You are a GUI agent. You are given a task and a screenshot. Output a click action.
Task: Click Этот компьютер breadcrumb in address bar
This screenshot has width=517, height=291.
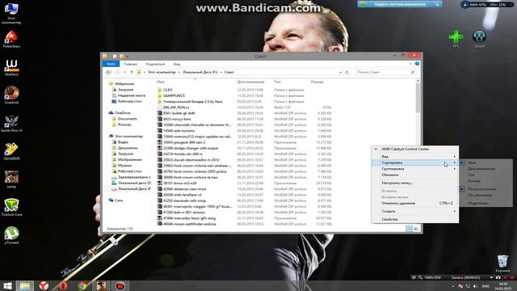tap(162, 72)
